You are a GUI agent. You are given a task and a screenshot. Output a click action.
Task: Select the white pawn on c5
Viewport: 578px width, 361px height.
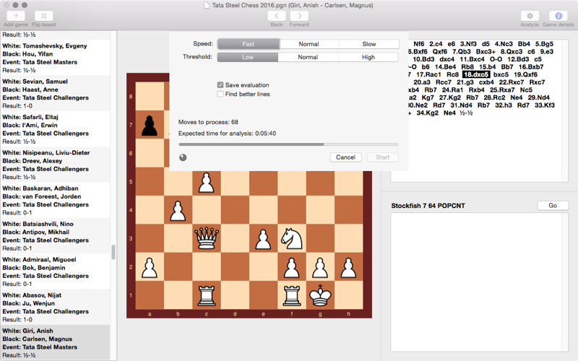pos(207,183)
